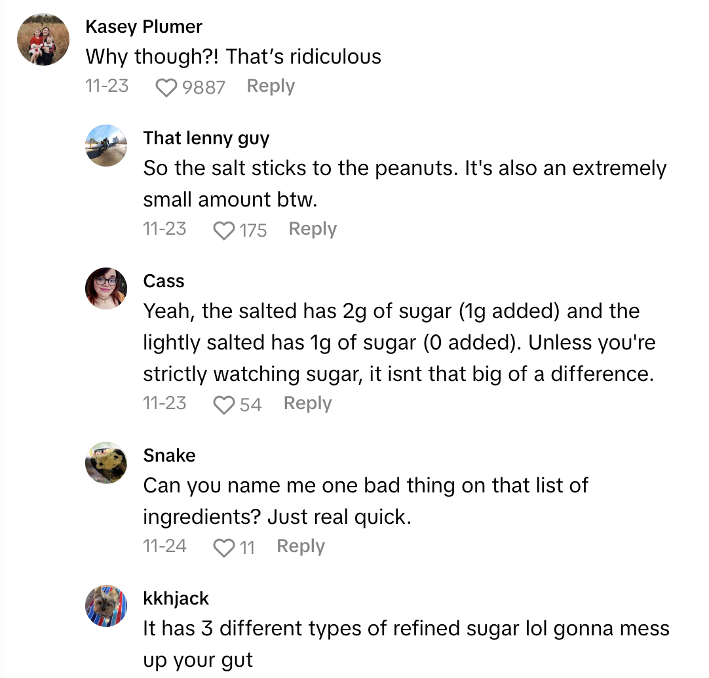Select kkhjack's refined sugar comment text
709x678 pixels.
tap(406, 644)
